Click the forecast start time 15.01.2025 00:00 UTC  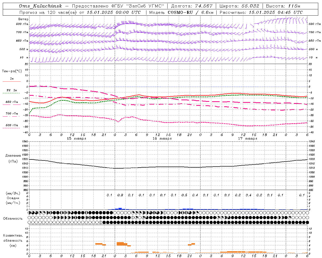[x=114, y=12]
